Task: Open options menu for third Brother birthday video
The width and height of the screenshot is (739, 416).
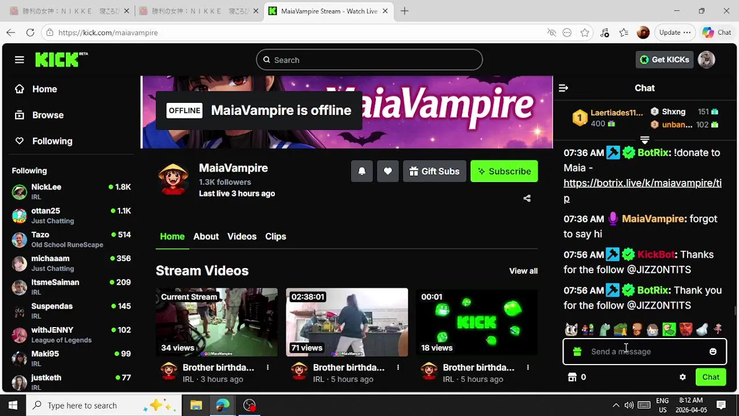Action: [528, 367]
